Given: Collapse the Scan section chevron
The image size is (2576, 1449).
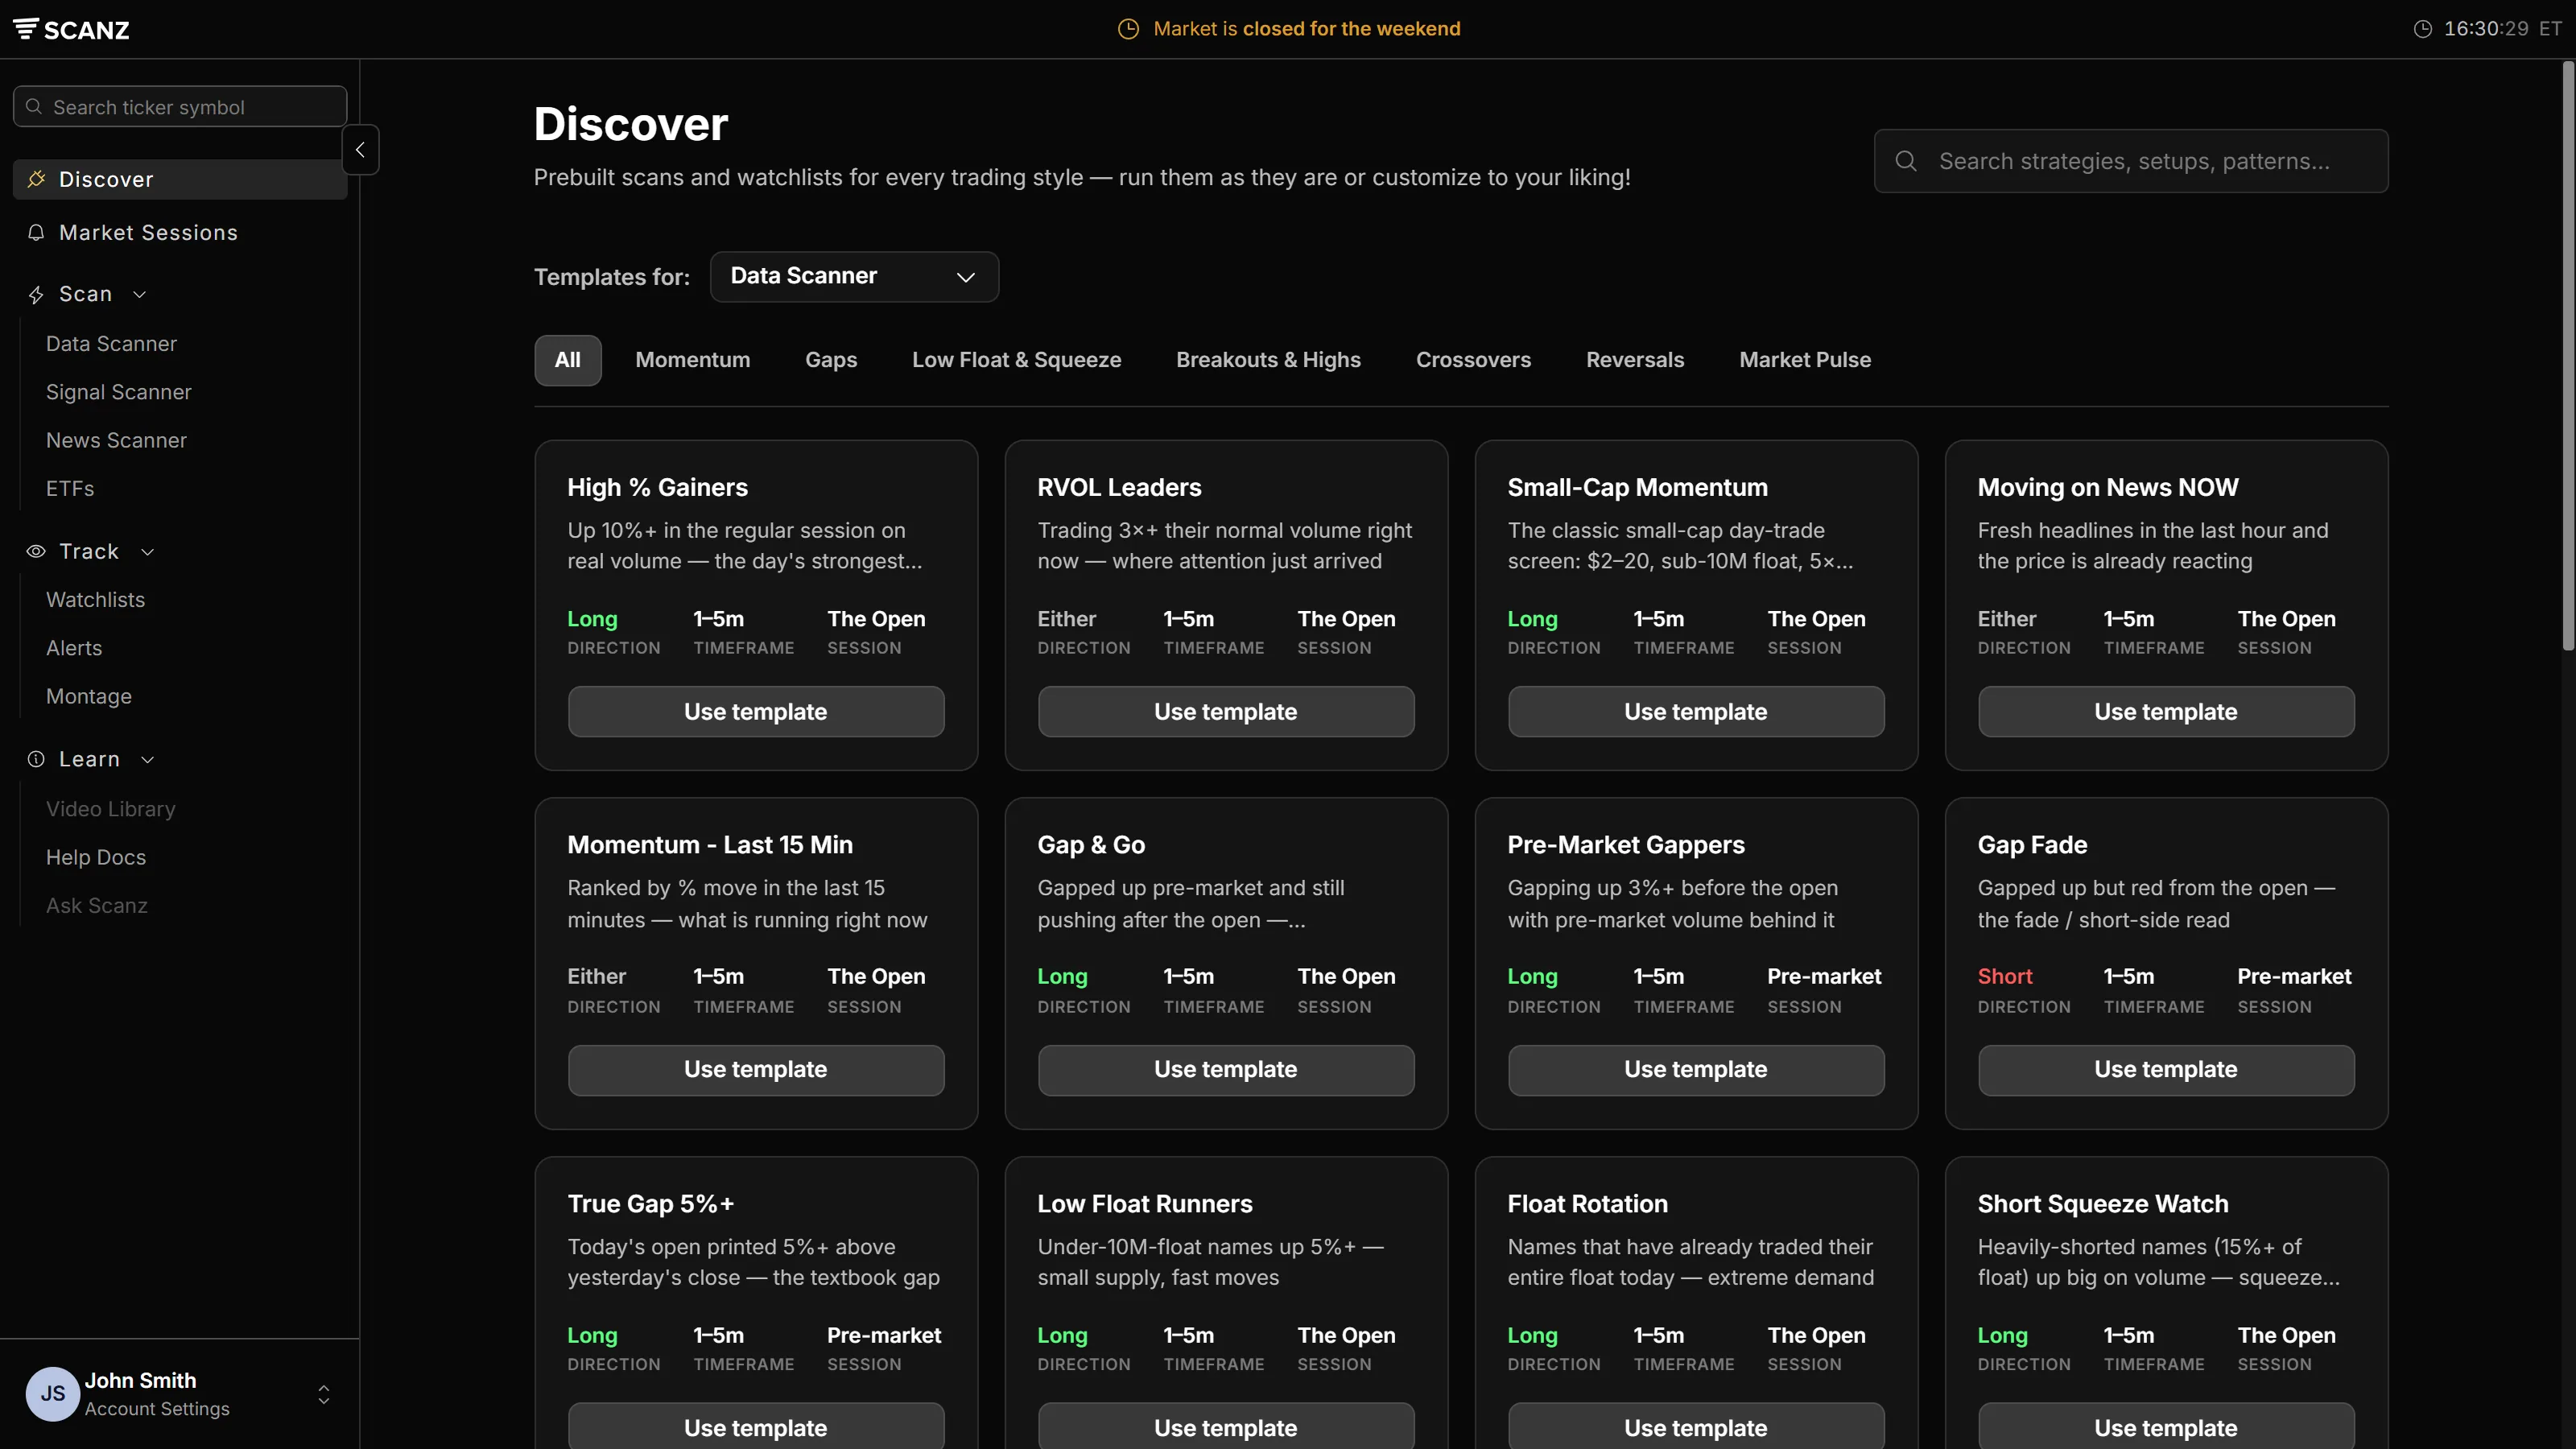Looking at the screenshot, I should pyautogui.click(x=140, y=294).
